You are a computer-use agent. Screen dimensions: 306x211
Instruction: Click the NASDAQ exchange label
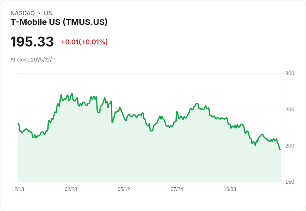pyautogui.click(x=22, y=13)
